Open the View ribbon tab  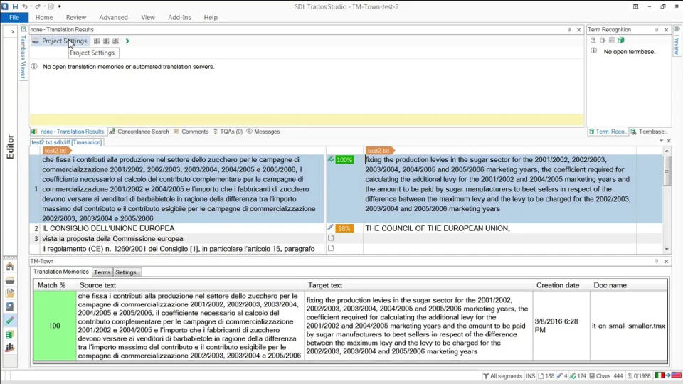point(148,17)
